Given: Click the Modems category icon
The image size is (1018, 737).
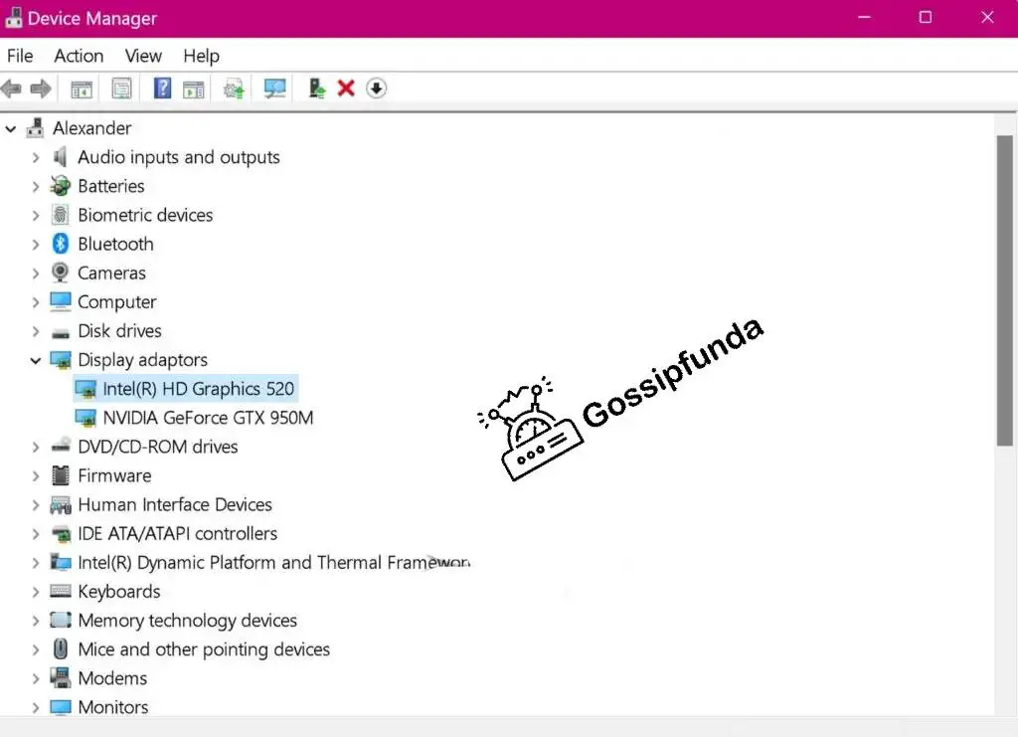Looking at the screenshot, I should point(61,678).
